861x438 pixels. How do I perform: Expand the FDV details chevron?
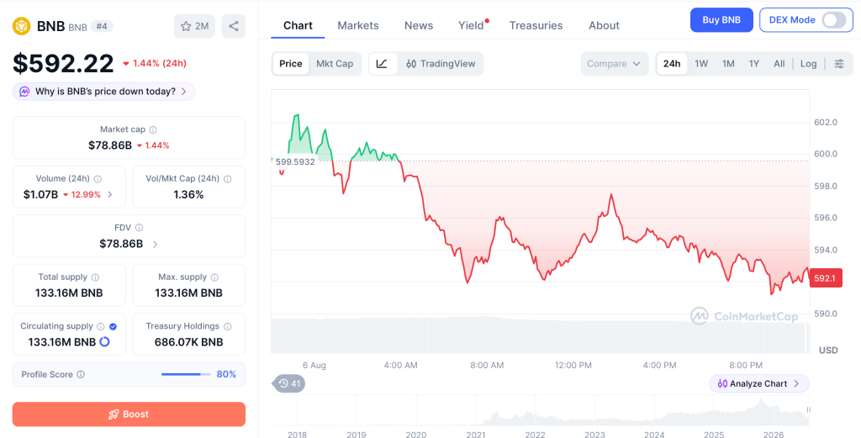pyautogui.click(x=155, y=245)
